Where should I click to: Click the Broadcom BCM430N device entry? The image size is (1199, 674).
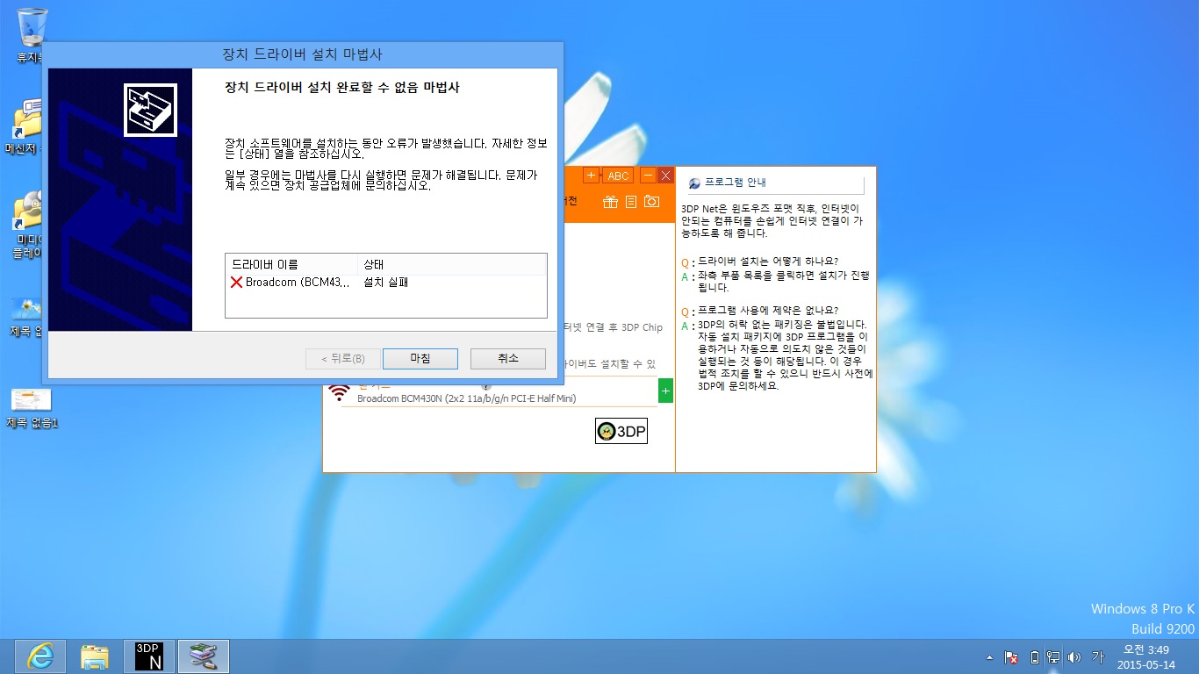(466, 398)
